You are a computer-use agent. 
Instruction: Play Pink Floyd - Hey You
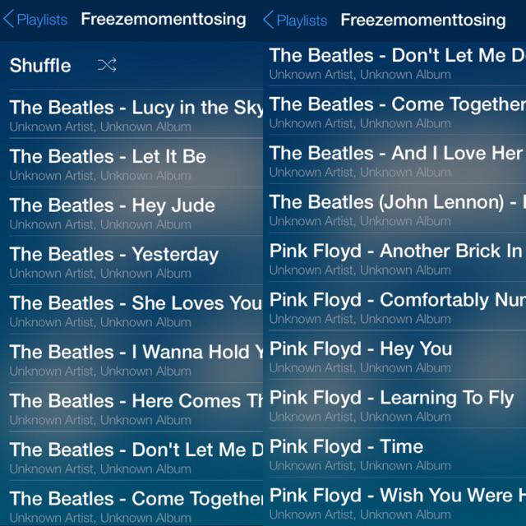pos(398,355)
